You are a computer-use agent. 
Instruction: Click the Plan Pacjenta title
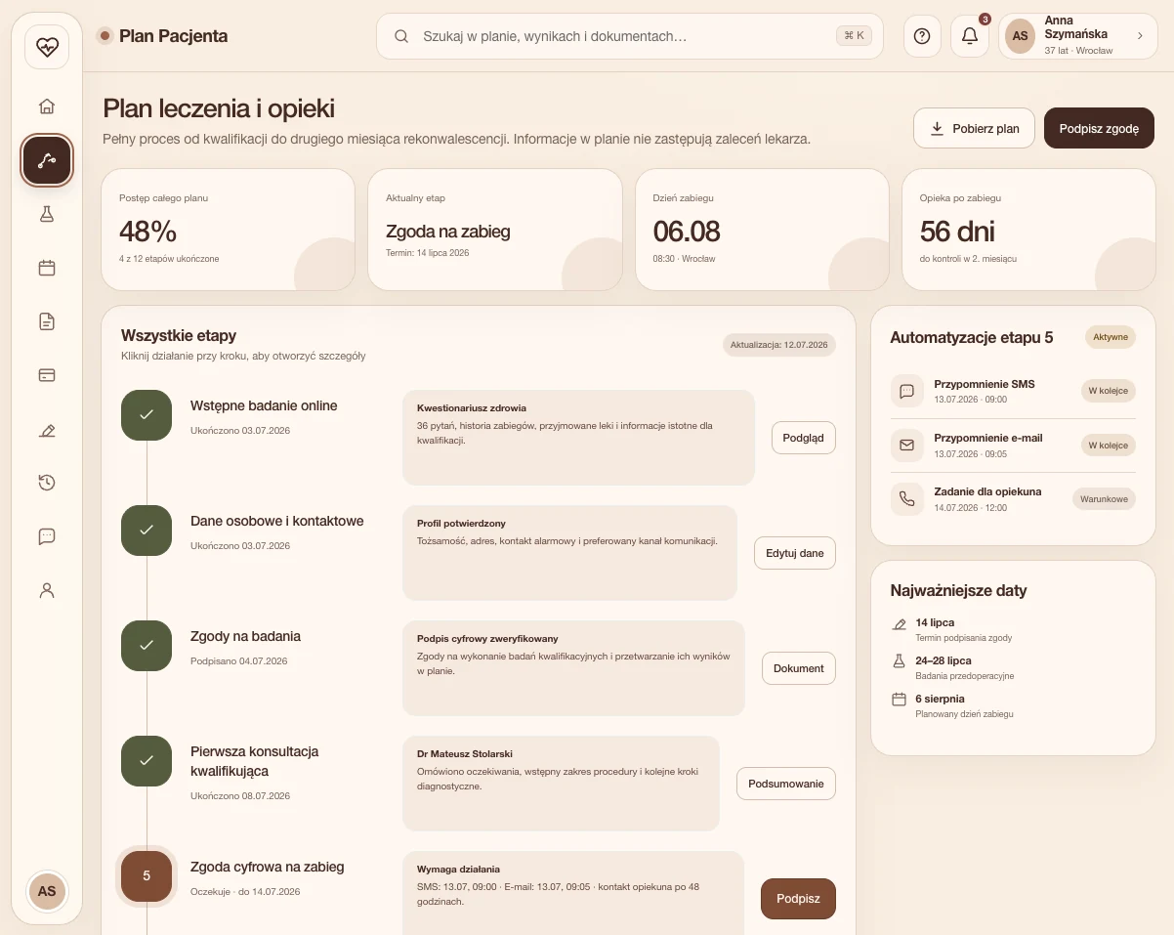click(173, 36)
